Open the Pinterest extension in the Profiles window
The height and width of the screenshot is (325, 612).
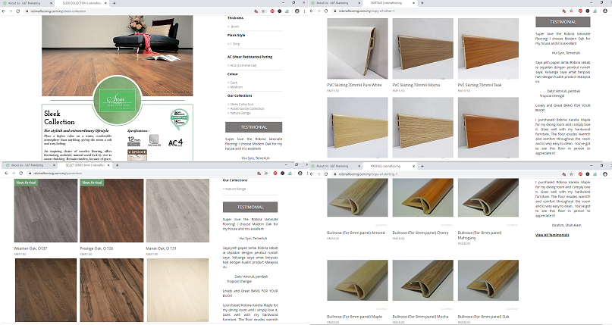click(x=580, y=173)
